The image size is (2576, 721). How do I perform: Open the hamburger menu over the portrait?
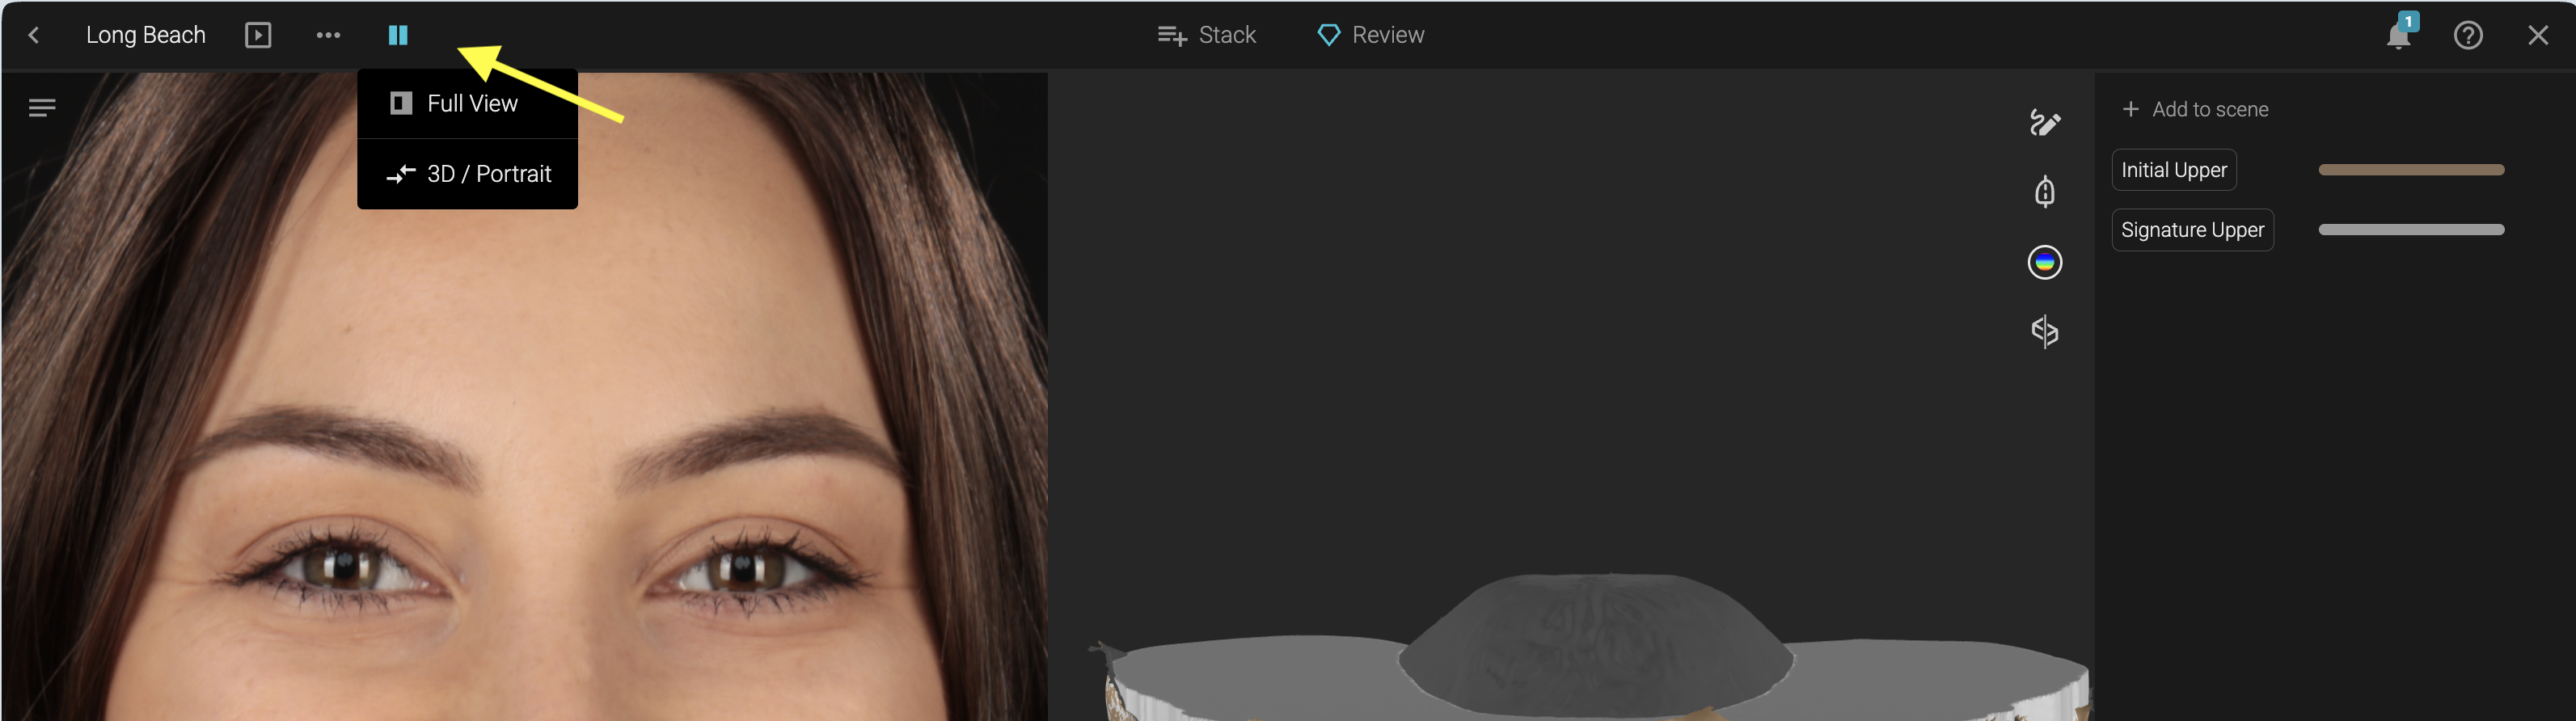[x=42, y=108]
